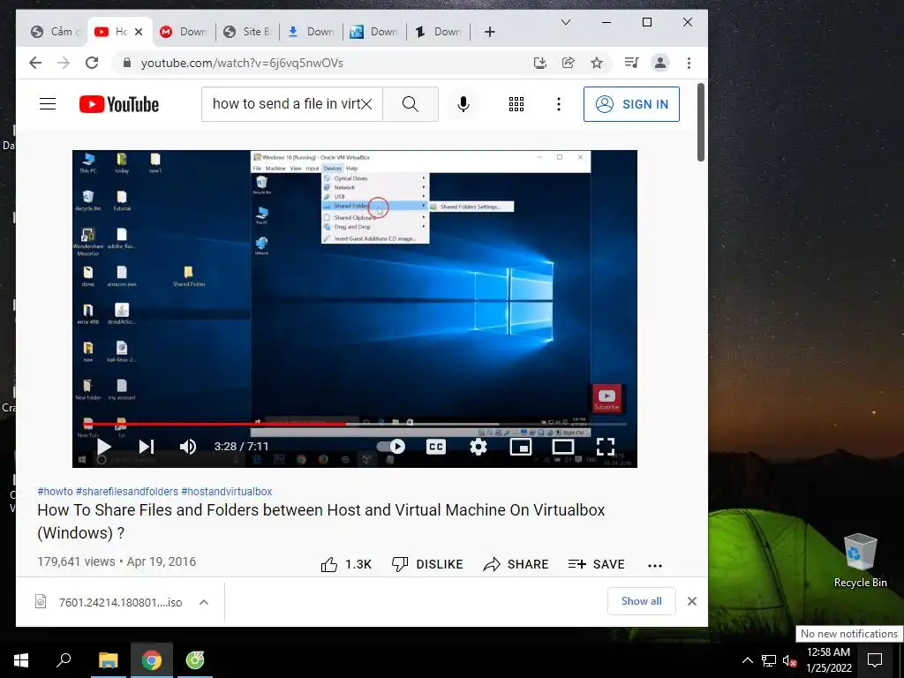Go back in Chrome
904x678 pixels.
(35, 63)
